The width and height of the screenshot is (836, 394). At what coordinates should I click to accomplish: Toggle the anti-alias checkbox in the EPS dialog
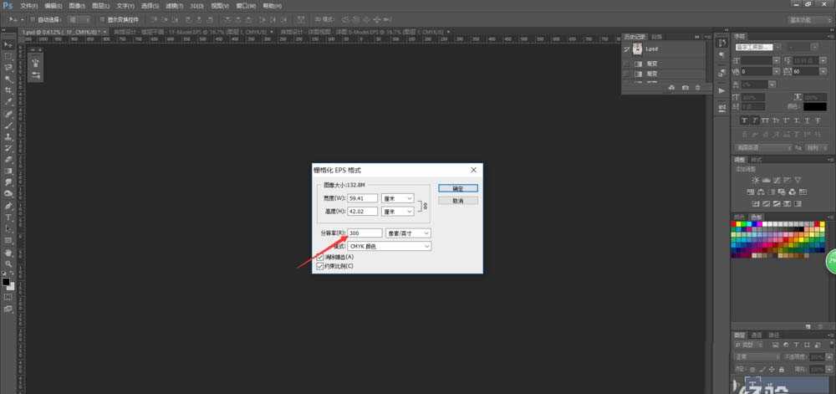coord(320,257)
